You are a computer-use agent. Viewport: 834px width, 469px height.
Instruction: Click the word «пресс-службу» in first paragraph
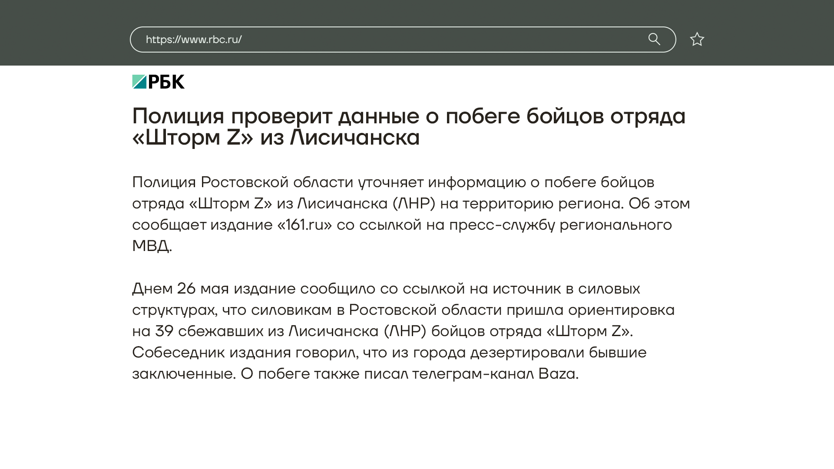tap(502, 225)
